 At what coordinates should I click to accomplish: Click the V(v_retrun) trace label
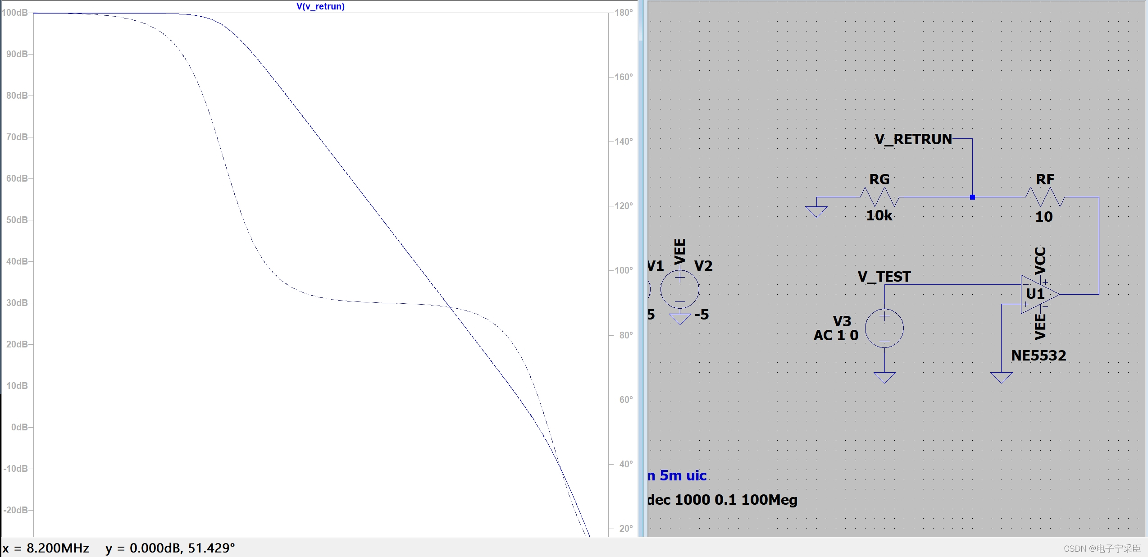[x=320, y=6]
